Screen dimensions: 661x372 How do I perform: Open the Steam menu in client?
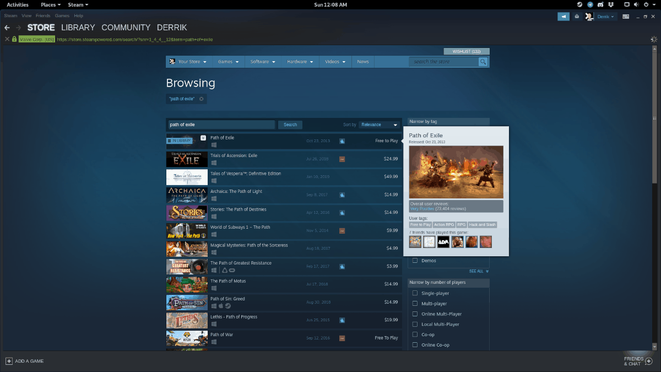(11, 16)
